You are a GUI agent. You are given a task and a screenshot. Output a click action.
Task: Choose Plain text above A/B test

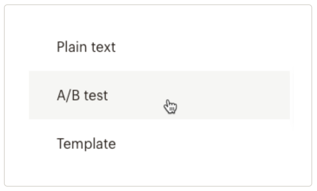[86, 47]
